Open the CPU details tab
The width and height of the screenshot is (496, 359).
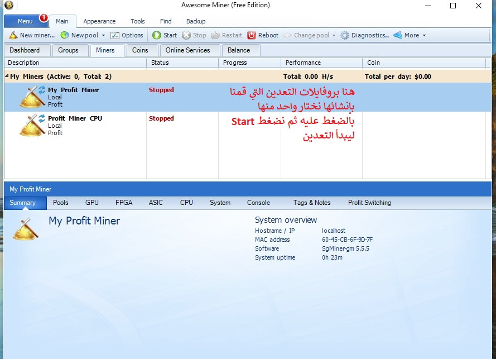tap(187, 203)
